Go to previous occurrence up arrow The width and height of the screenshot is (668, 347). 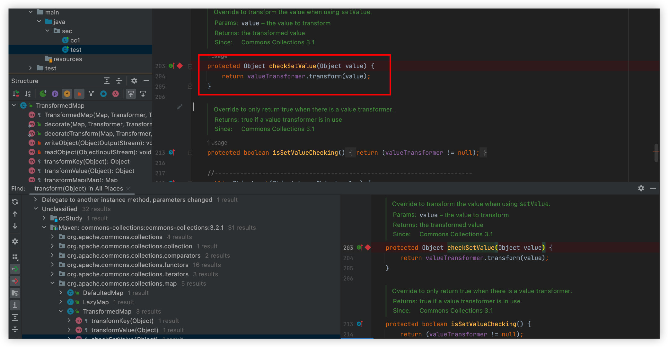coord(15,214)
